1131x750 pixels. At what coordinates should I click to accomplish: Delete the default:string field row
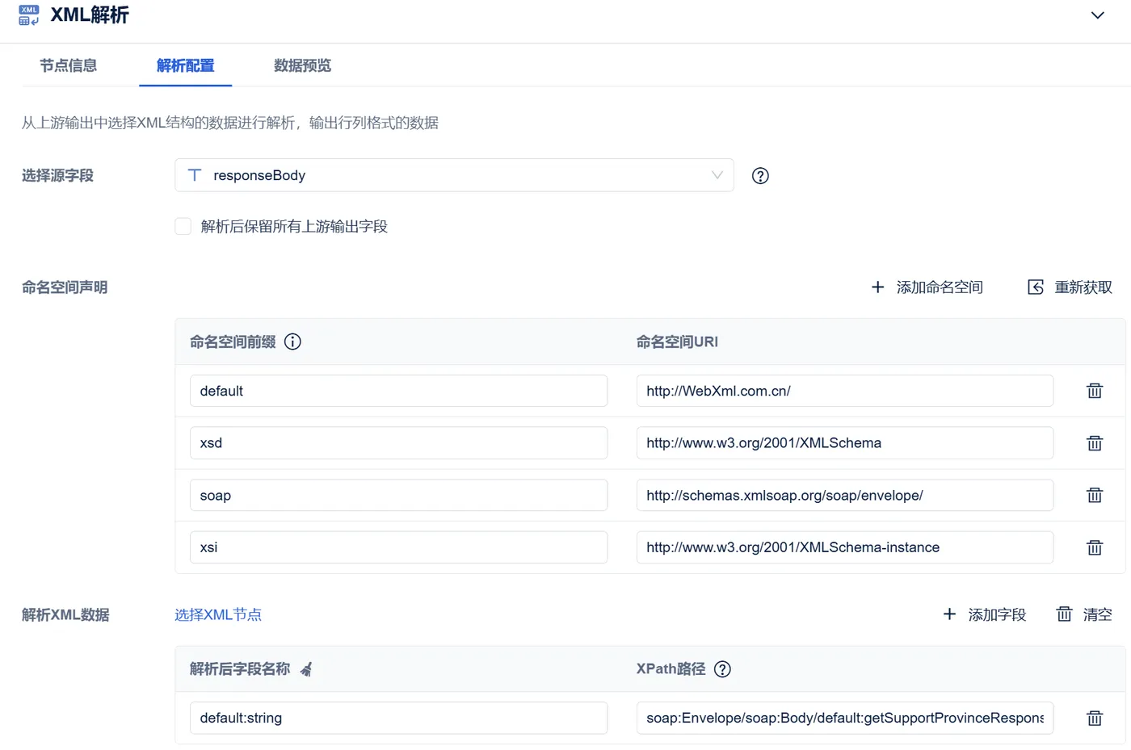pyautogui.click(x=1095, y=718)
